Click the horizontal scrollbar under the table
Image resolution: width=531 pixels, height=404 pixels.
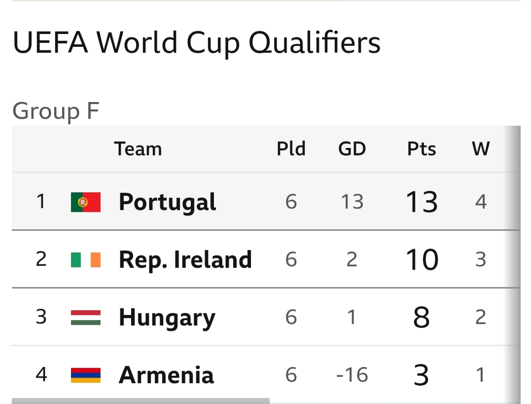[x=141, y=401]
